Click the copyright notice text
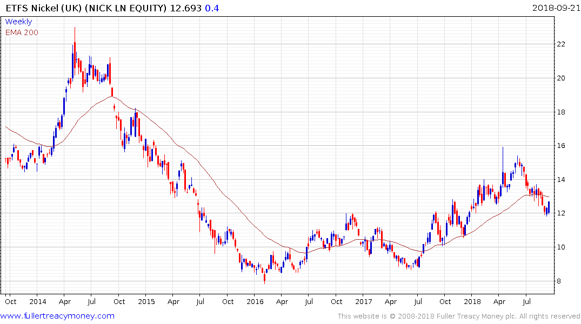Screen dimensions: 581x324 click(459, 316)
